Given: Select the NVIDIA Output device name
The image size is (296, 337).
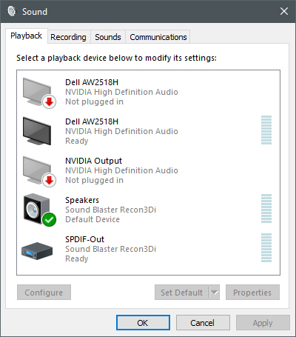Looking at the screenshot, I should coord(93,161).
